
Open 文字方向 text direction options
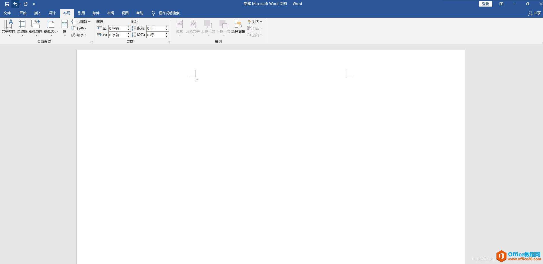pos(9,28)
